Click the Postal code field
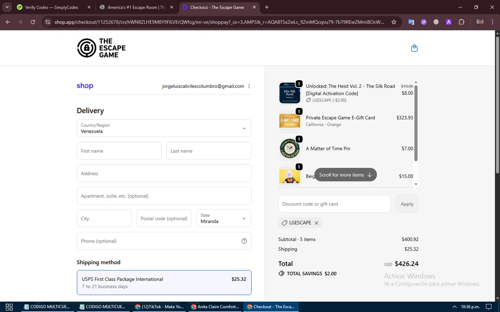The height and width of the screenshot is (312, 500). coord(164,218)
